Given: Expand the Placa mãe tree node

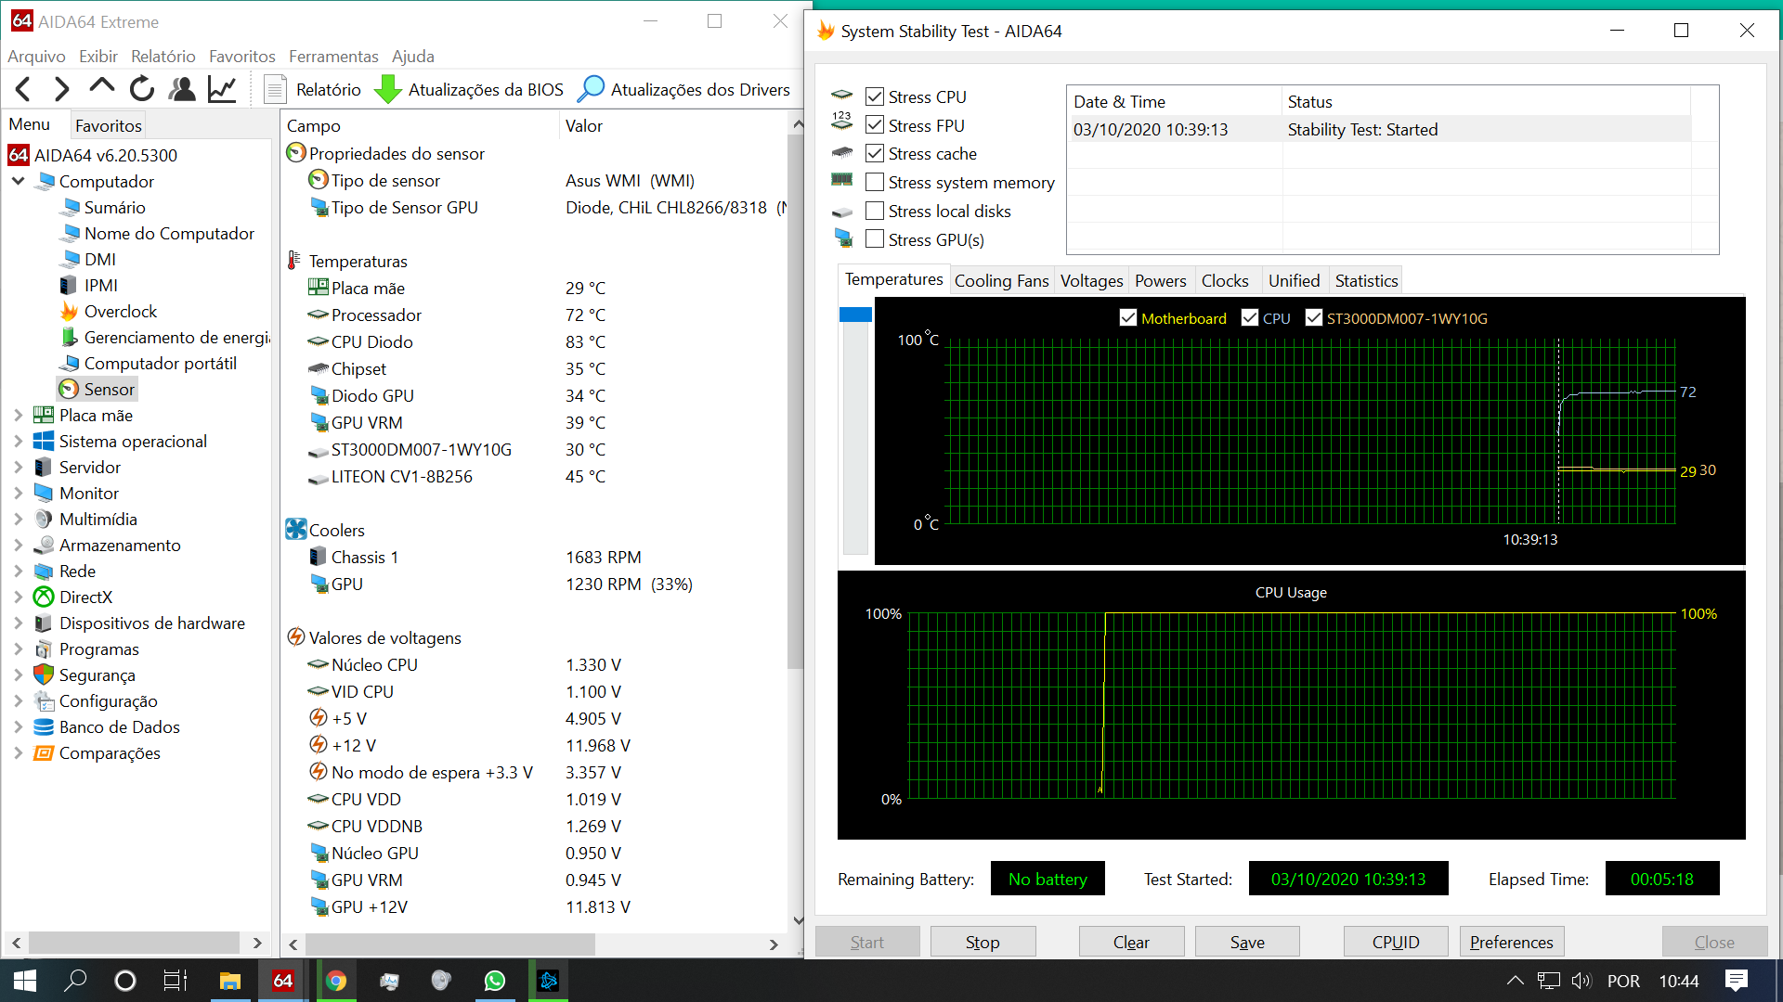Looking at the screenshot, I should pyautogui.click(x=18, y=416).
